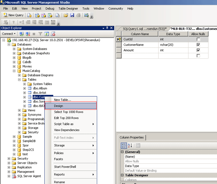
Task: Uncheck Allow Nulls for CustomerName
Action: click(198, 45)
